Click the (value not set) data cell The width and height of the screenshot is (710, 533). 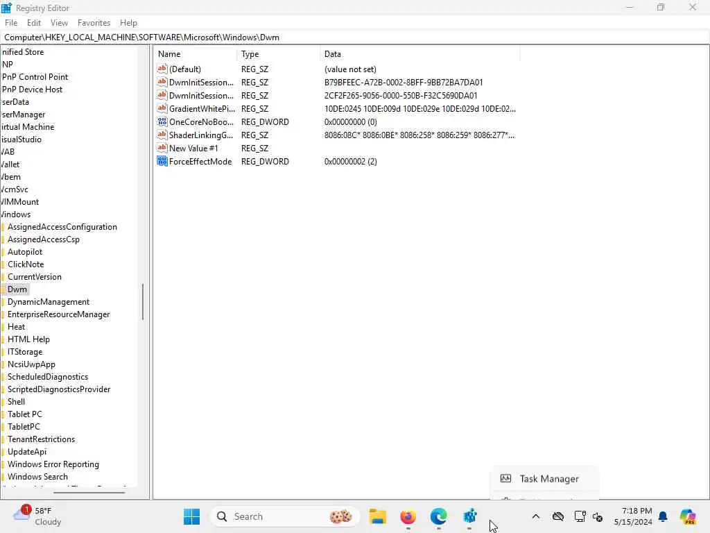(350, 69)
